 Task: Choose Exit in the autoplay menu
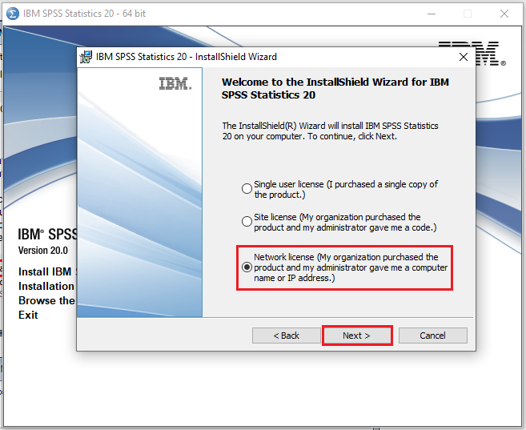pos(28,315)
